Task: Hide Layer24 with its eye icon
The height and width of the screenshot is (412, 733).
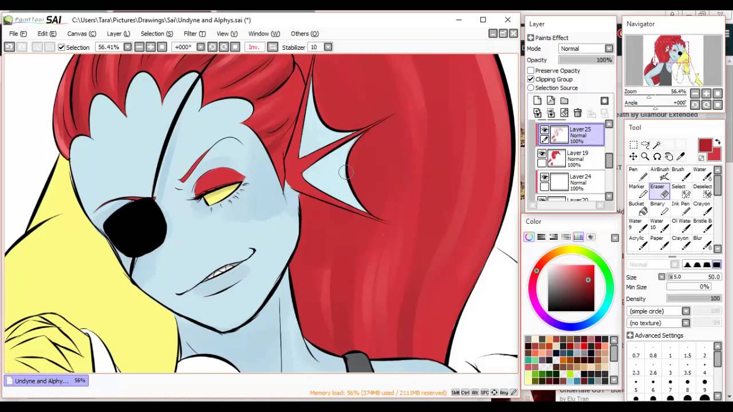Action: (545, 177)
